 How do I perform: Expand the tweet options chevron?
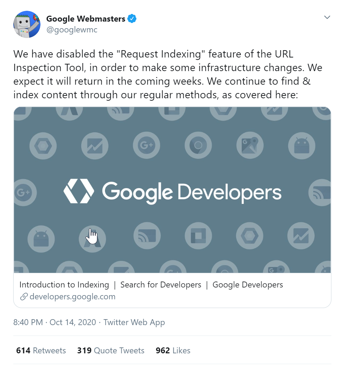327,17
